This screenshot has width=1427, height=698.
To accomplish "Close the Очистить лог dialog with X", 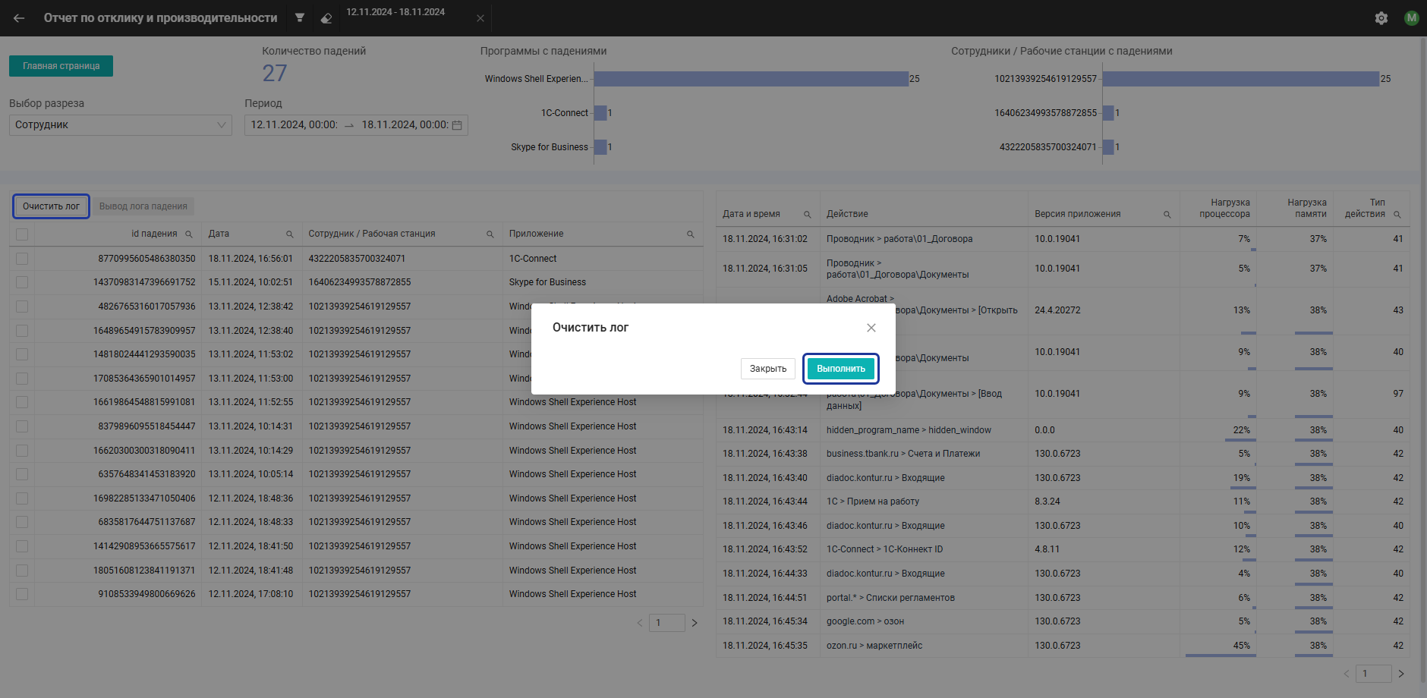I will [x=871, y=328].
